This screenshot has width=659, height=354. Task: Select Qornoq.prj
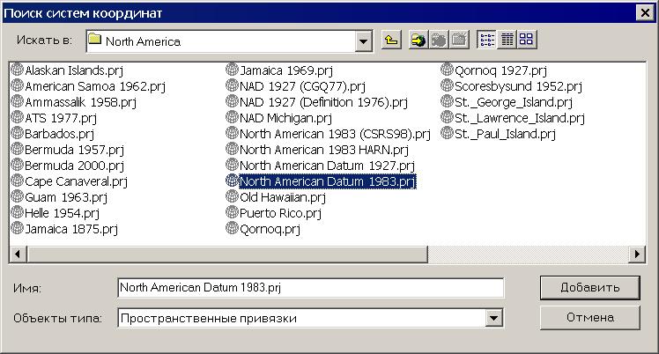(270, 229)
